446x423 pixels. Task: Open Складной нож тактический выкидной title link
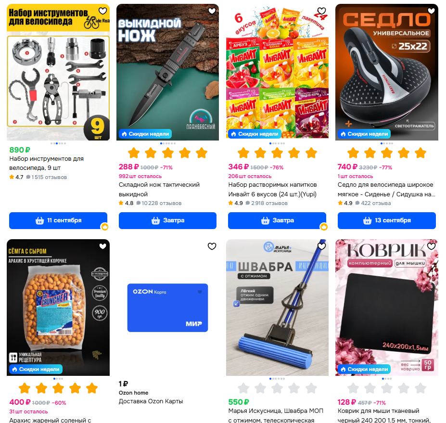point(159,190)
